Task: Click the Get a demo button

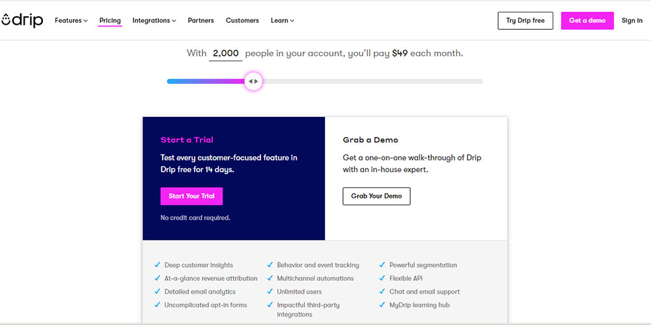Action: (587, 21)
